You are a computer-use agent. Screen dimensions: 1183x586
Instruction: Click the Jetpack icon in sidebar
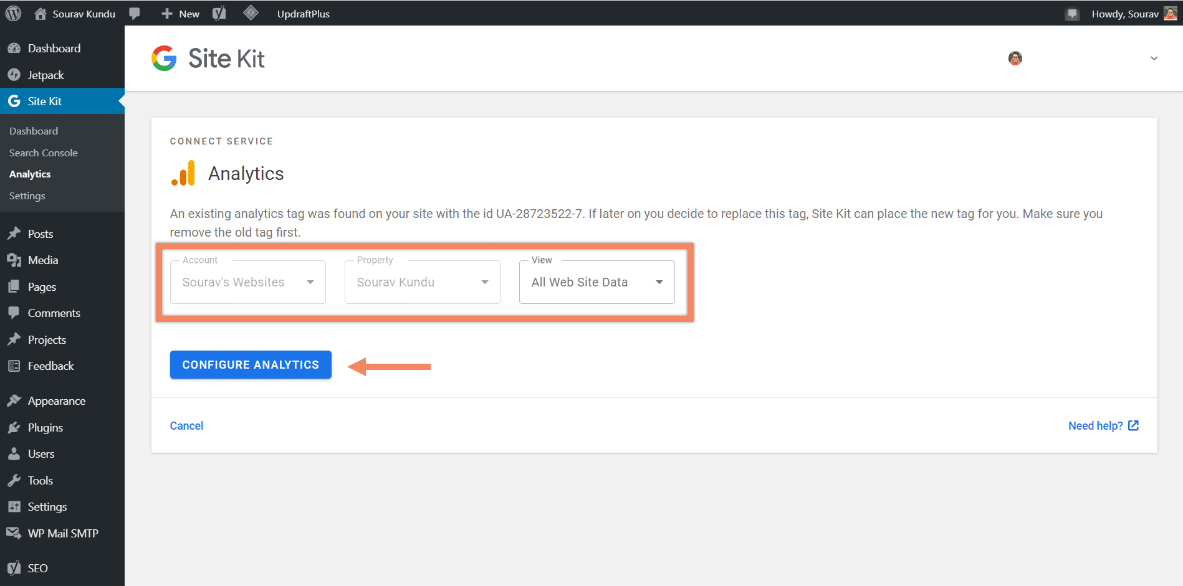pos(14,75)
